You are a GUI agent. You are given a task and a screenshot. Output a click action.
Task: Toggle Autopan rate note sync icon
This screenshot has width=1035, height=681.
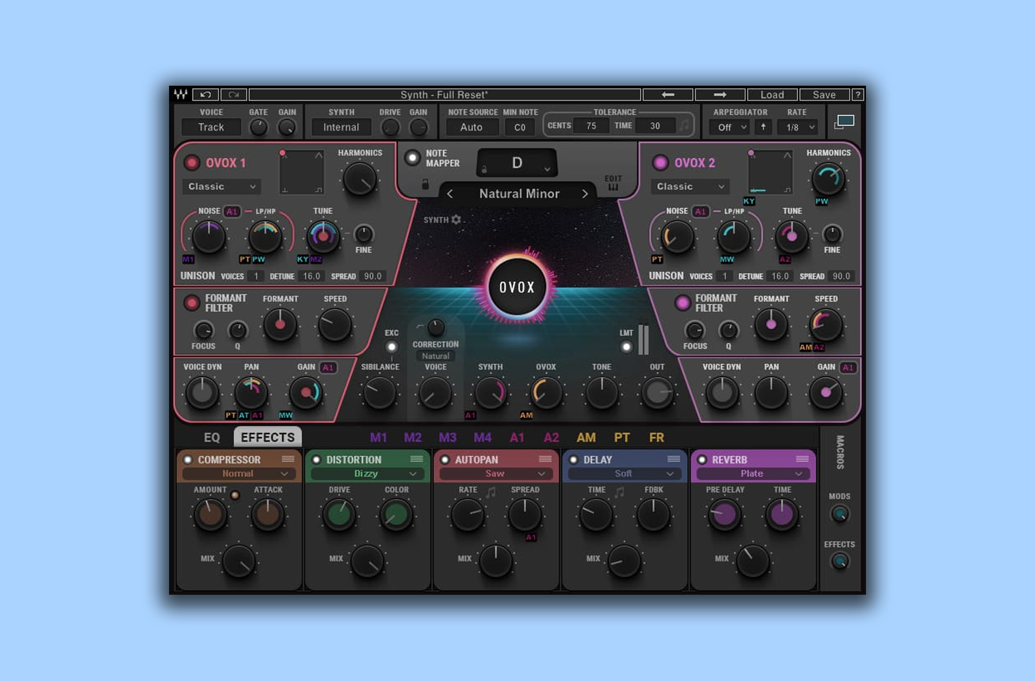(490, 492)
